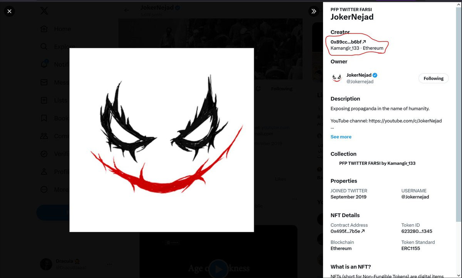Click the dimmed Following button behind the image
The width and height of the screenshot is (462, 278).
[x=281, y=89]
